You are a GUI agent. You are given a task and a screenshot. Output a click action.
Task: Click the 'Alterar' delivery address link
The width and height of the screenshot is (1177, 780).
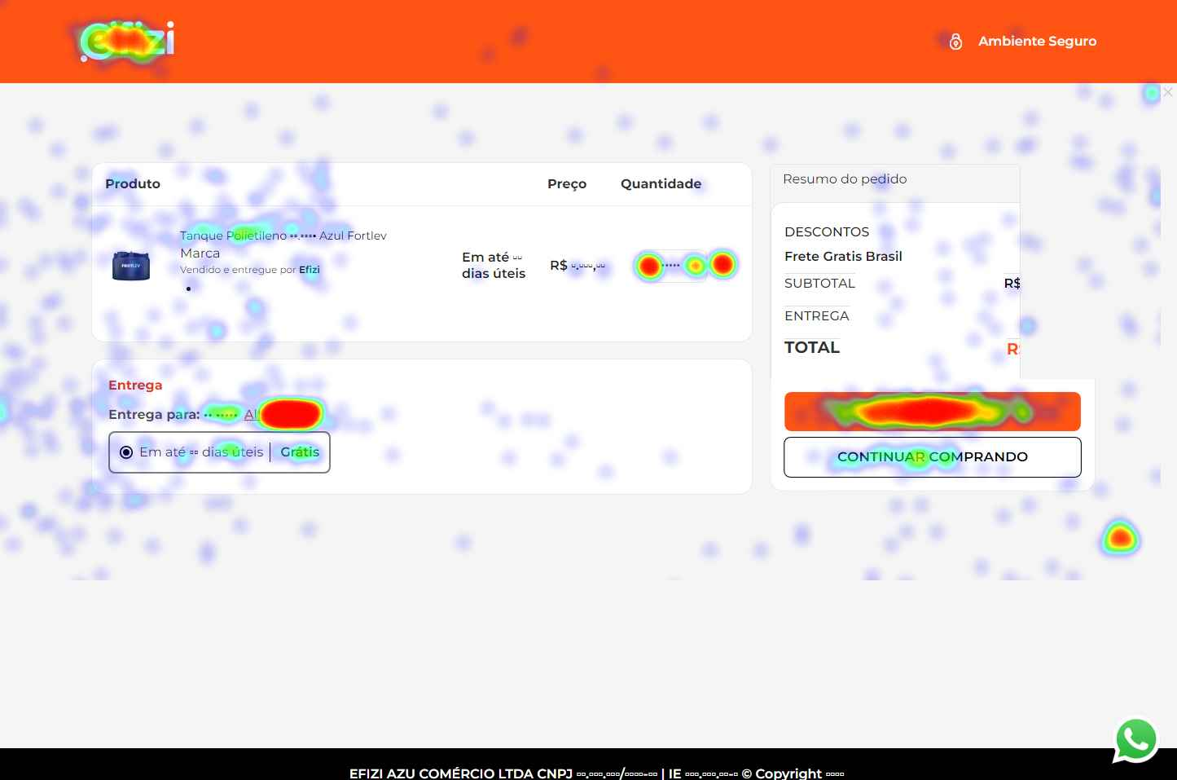point(269,414)
